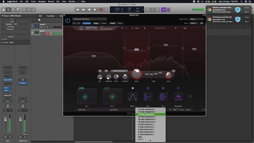Screen dimensions: 254x143
Task: Open the Navigate menu in menu bar
Action: pyautogui.click(x=42, y=2)
